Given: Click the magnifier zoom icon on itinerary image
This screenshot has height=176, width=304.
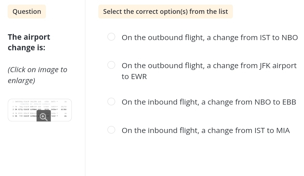Looking at the screenshot, I should (43, 116).
